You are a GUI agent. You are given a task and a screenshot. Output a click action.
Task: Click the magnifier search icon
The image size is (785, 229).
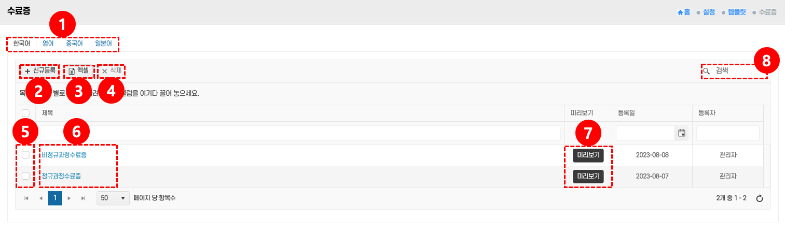[706, 70]
